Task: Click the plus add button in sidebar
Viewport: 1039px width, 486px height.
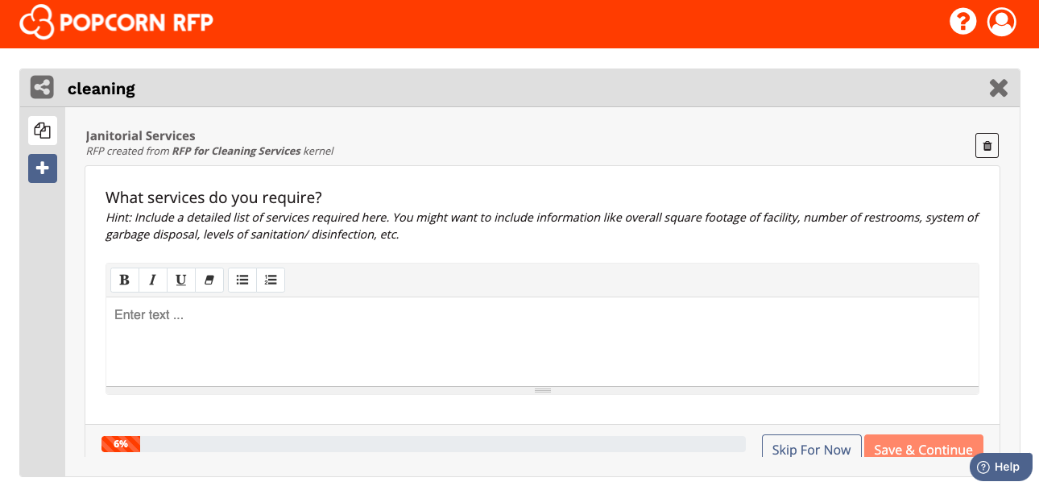Action: [x=43, y=168]
